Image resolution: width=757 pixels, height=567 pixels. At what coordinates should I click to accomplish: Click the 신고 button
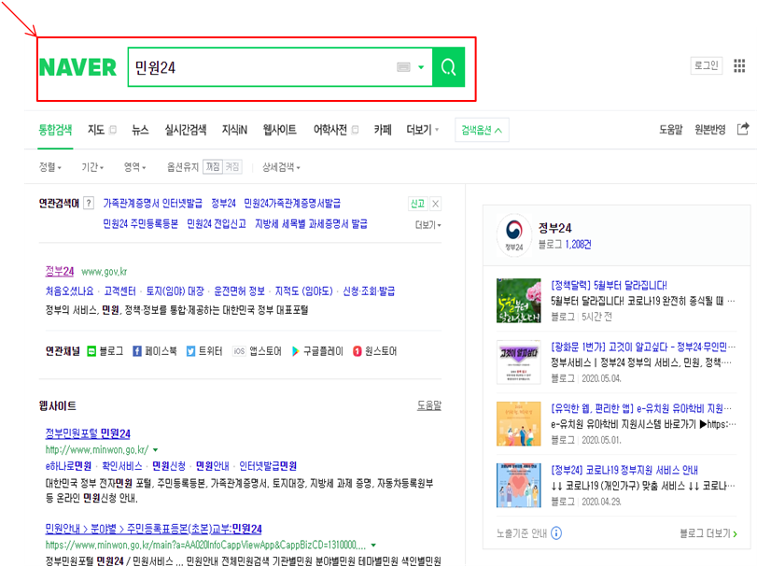417,204
